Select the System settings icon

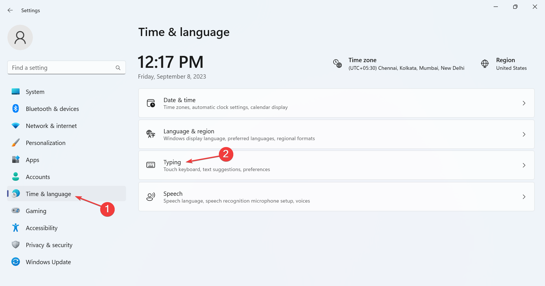tap(16, 91)
